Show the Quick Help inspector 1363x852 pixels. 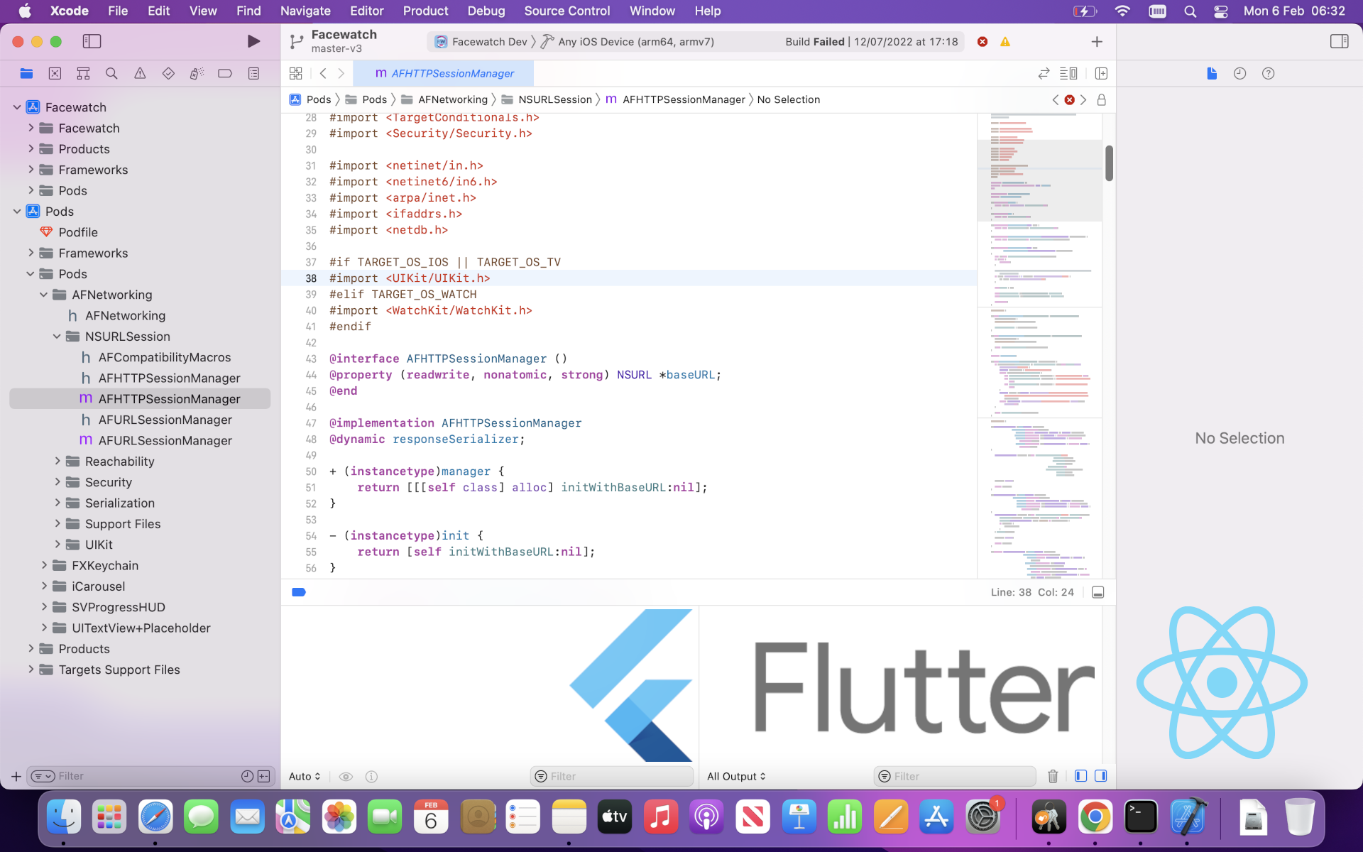tap(1269, 73)
